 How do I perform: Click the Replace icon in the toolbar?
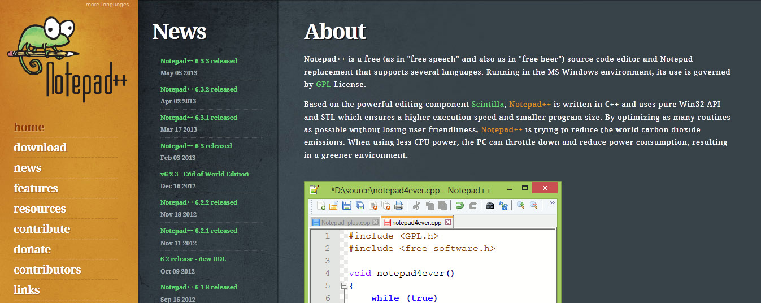(503, 205)
